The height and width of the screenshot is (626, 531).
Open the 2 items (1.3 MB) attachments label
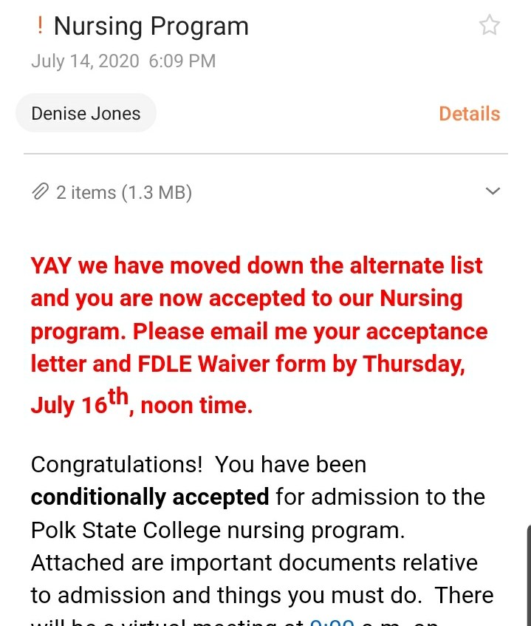tap(124, 192)
